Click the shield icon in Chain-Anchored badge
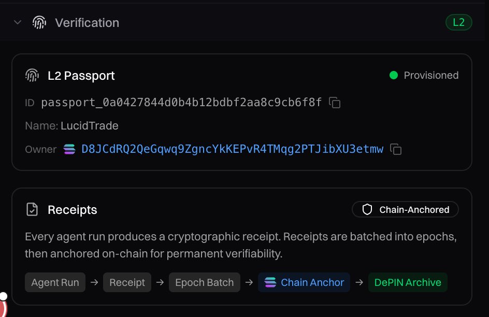Screen dimensions: 489x317 367,209
